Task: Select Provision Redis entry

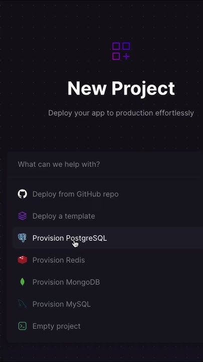Action: pyautogui.click(x=59, y=260)
